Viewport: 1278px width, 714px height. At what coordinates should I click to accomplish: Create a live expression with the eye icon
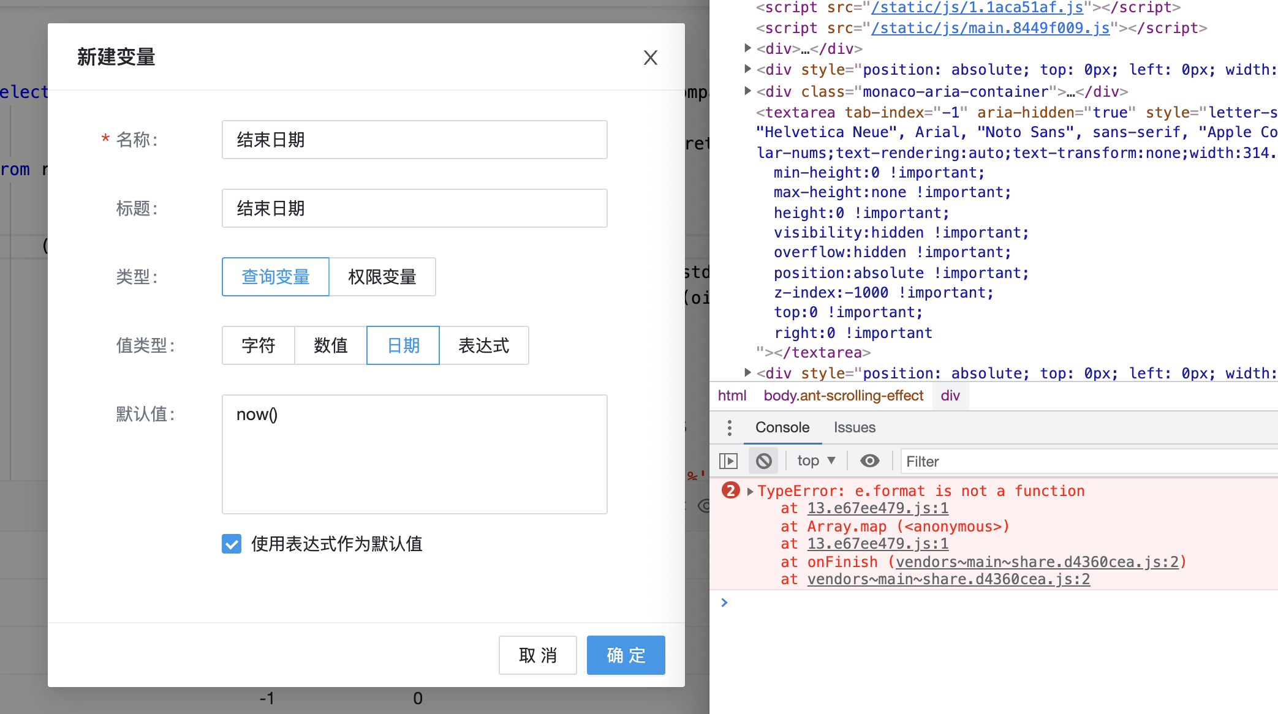(869, 460)
